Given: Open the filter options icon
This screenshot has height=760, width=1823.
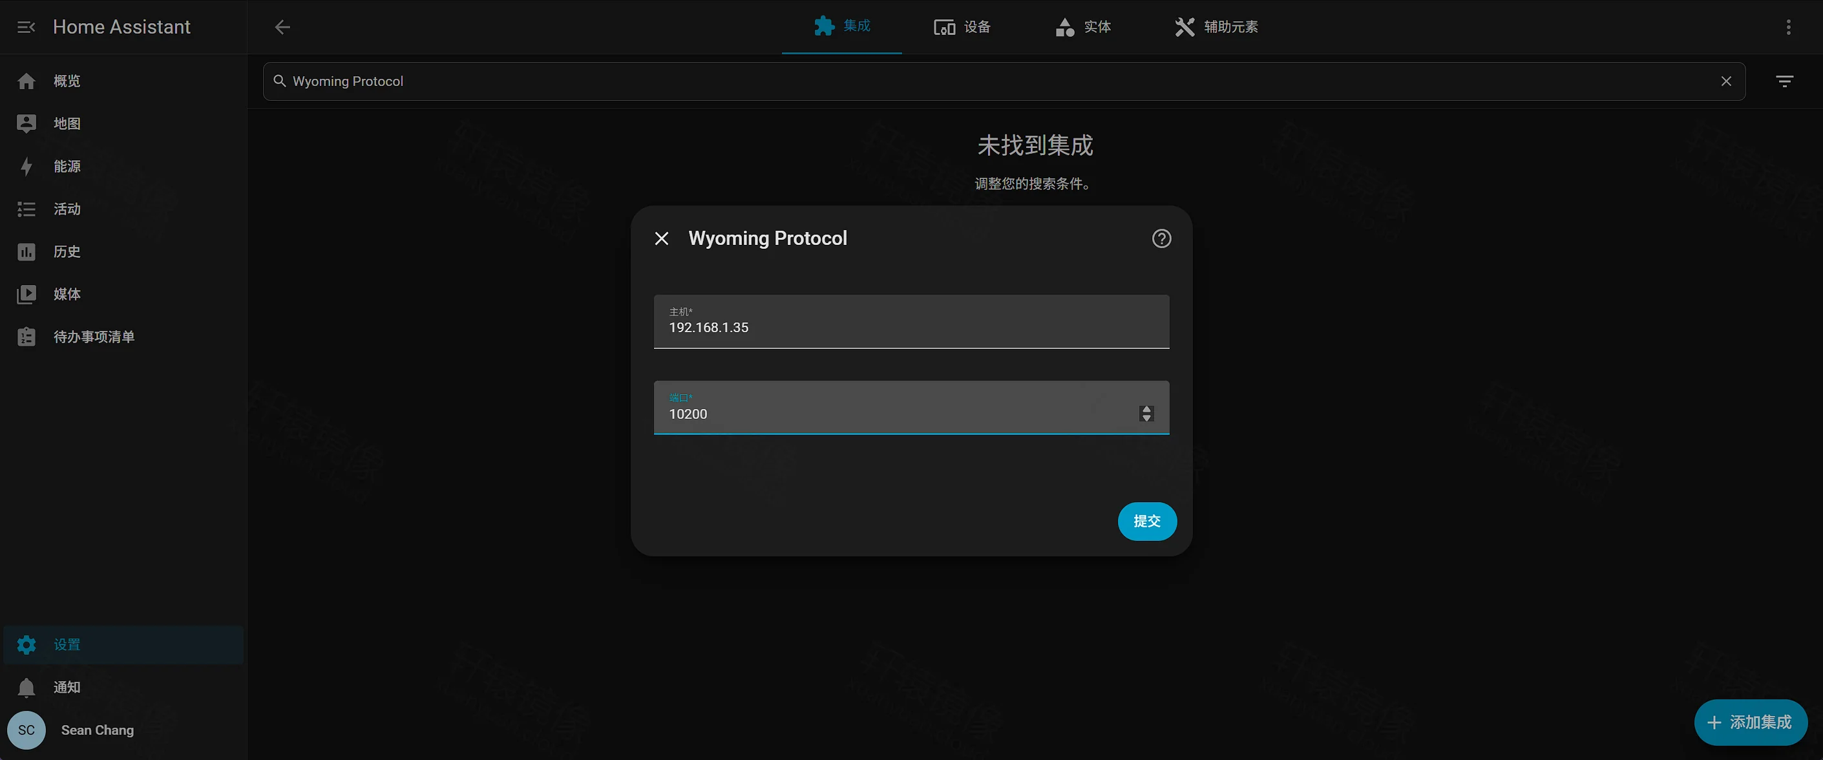Looking at the screenshot, I should tap(1785, 81).
